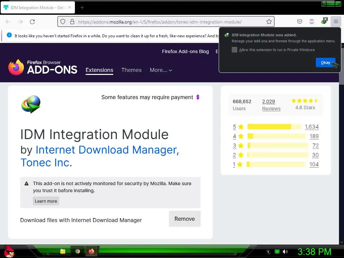The image size is (344, 258).
Task: Click the green network tray icon
Action: point(277,252)
